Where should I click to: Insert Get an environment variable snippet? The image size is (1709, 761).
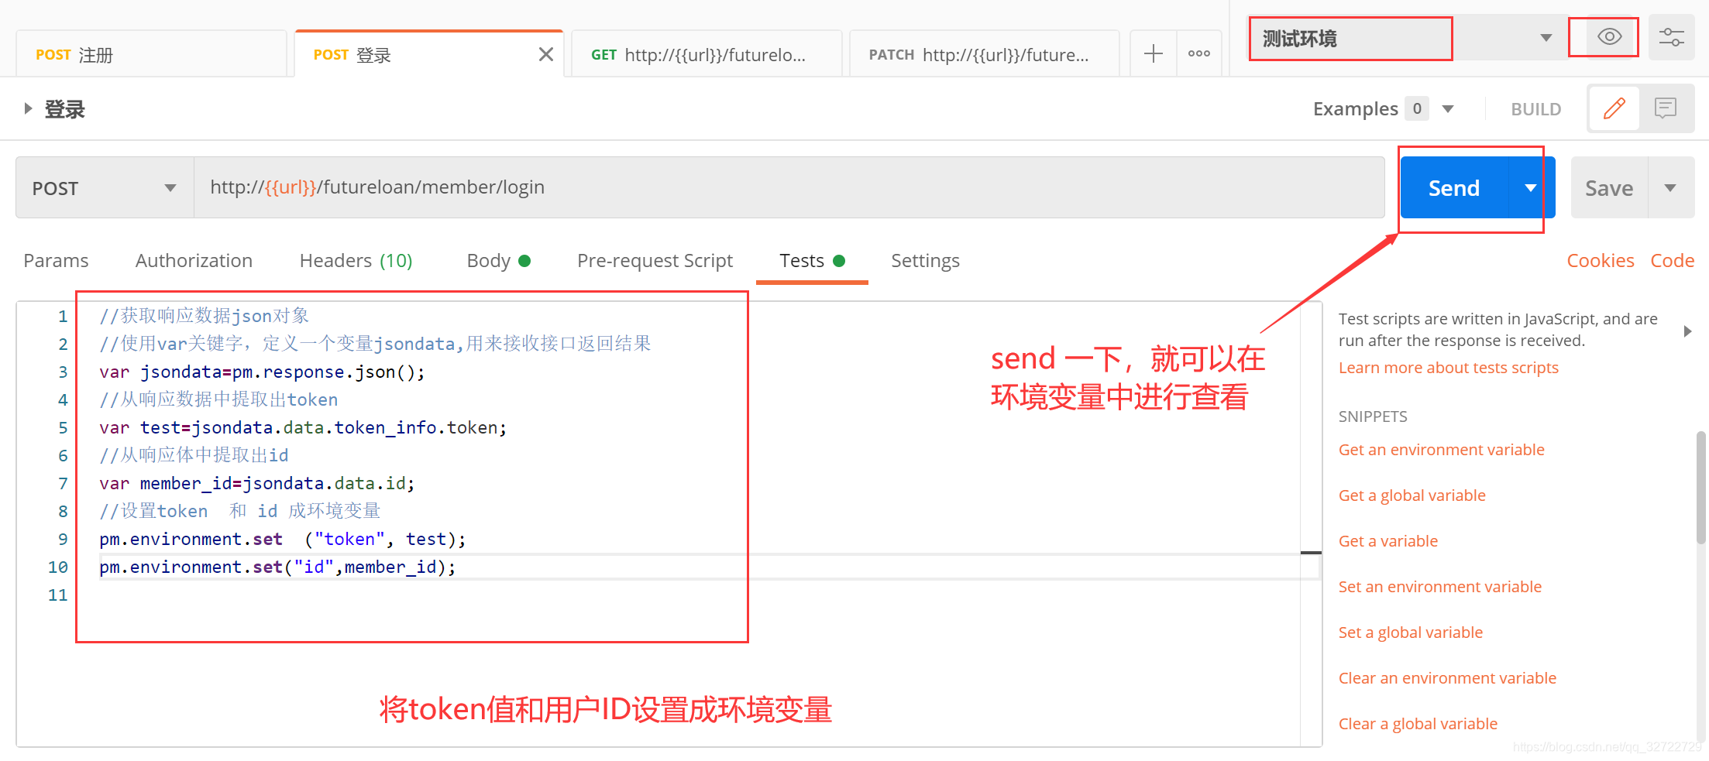click(1441, 450)
